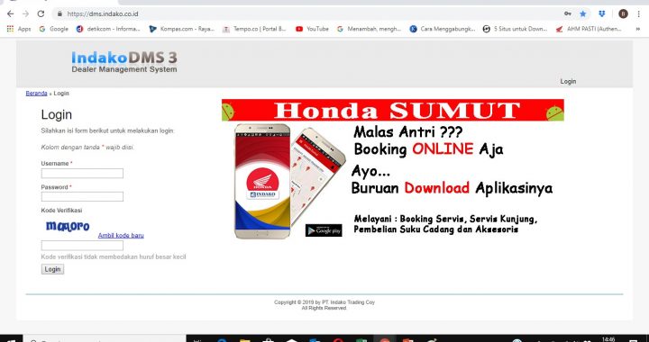Expand the bookmarks overflow chevron
Viewport: 649px width, 342px height.
coord(638,29)
